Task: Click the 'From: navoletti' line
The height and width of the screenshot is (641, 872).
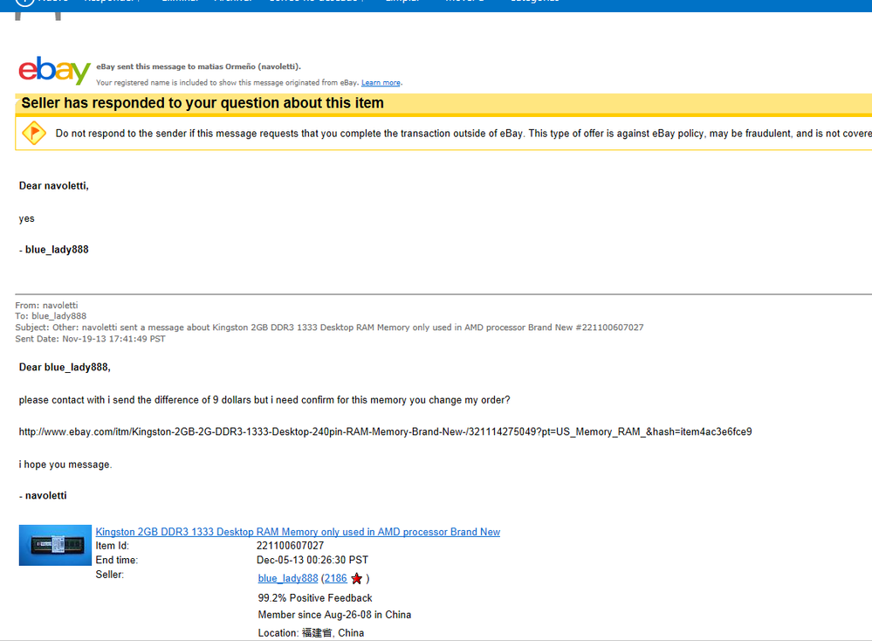Action: pyautogui.click(x=47, y=306)
